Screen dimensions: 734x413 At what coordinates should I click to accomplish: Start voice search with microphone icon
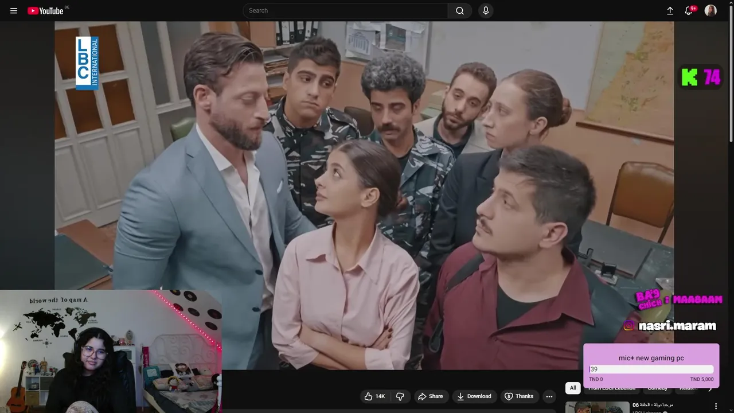pos(486,10)
